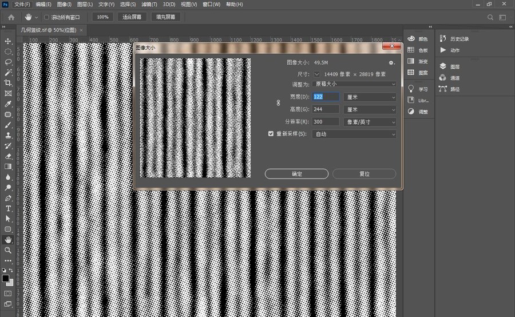The image size is (515, 317).
Task: Open the 色板 swatches panel
Action: tap(418, 50)
